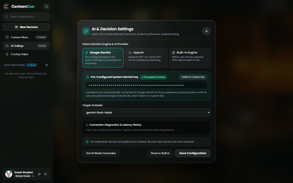
Task: Click the OpenAI robot icon
Action: pos(130,53)
